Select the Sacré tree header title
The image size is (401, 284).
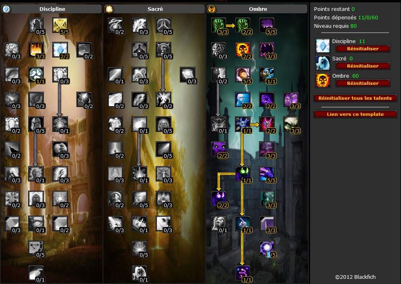pos(155,9)
